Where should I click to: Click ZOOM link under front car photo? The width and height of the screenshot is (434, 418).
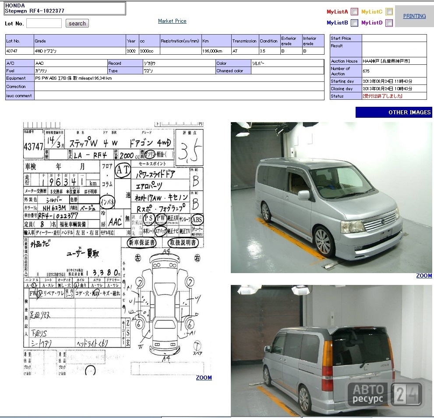[424, 276]
